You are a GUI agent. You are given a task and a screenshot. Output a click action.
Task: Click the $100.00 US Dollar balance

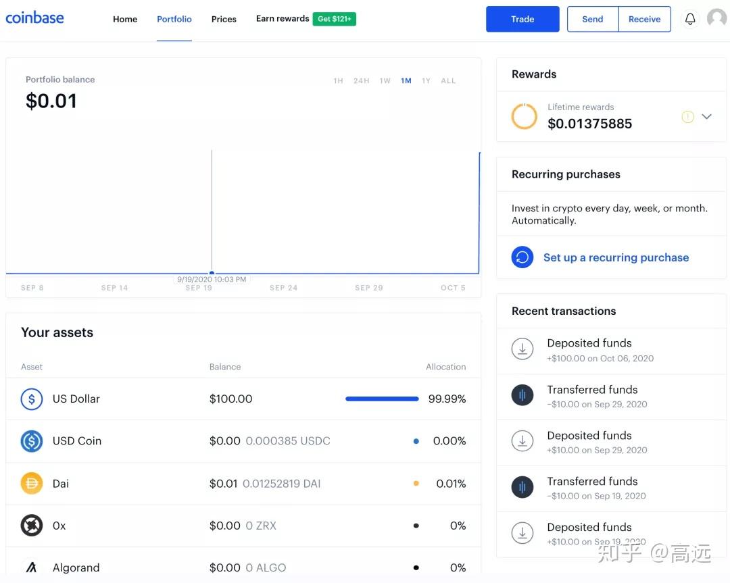231,399
